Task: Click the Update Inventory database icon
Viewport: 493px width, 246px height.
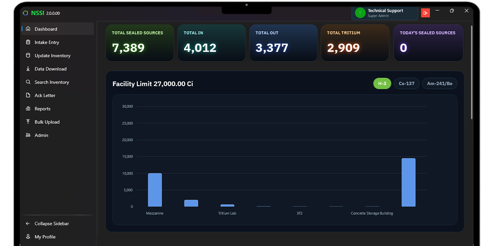Action: (x=28, y=55)
